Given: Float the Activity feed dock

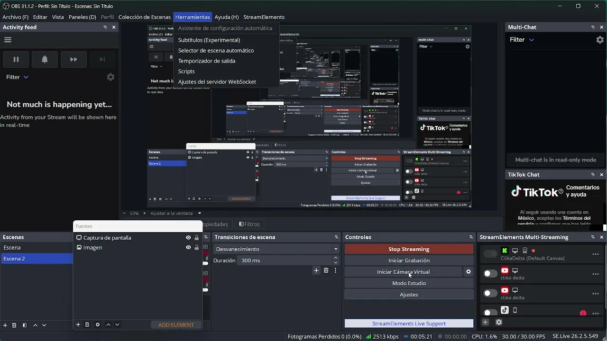Looking at the screenshot, I should pyautogui.click(x=105, y=27).
